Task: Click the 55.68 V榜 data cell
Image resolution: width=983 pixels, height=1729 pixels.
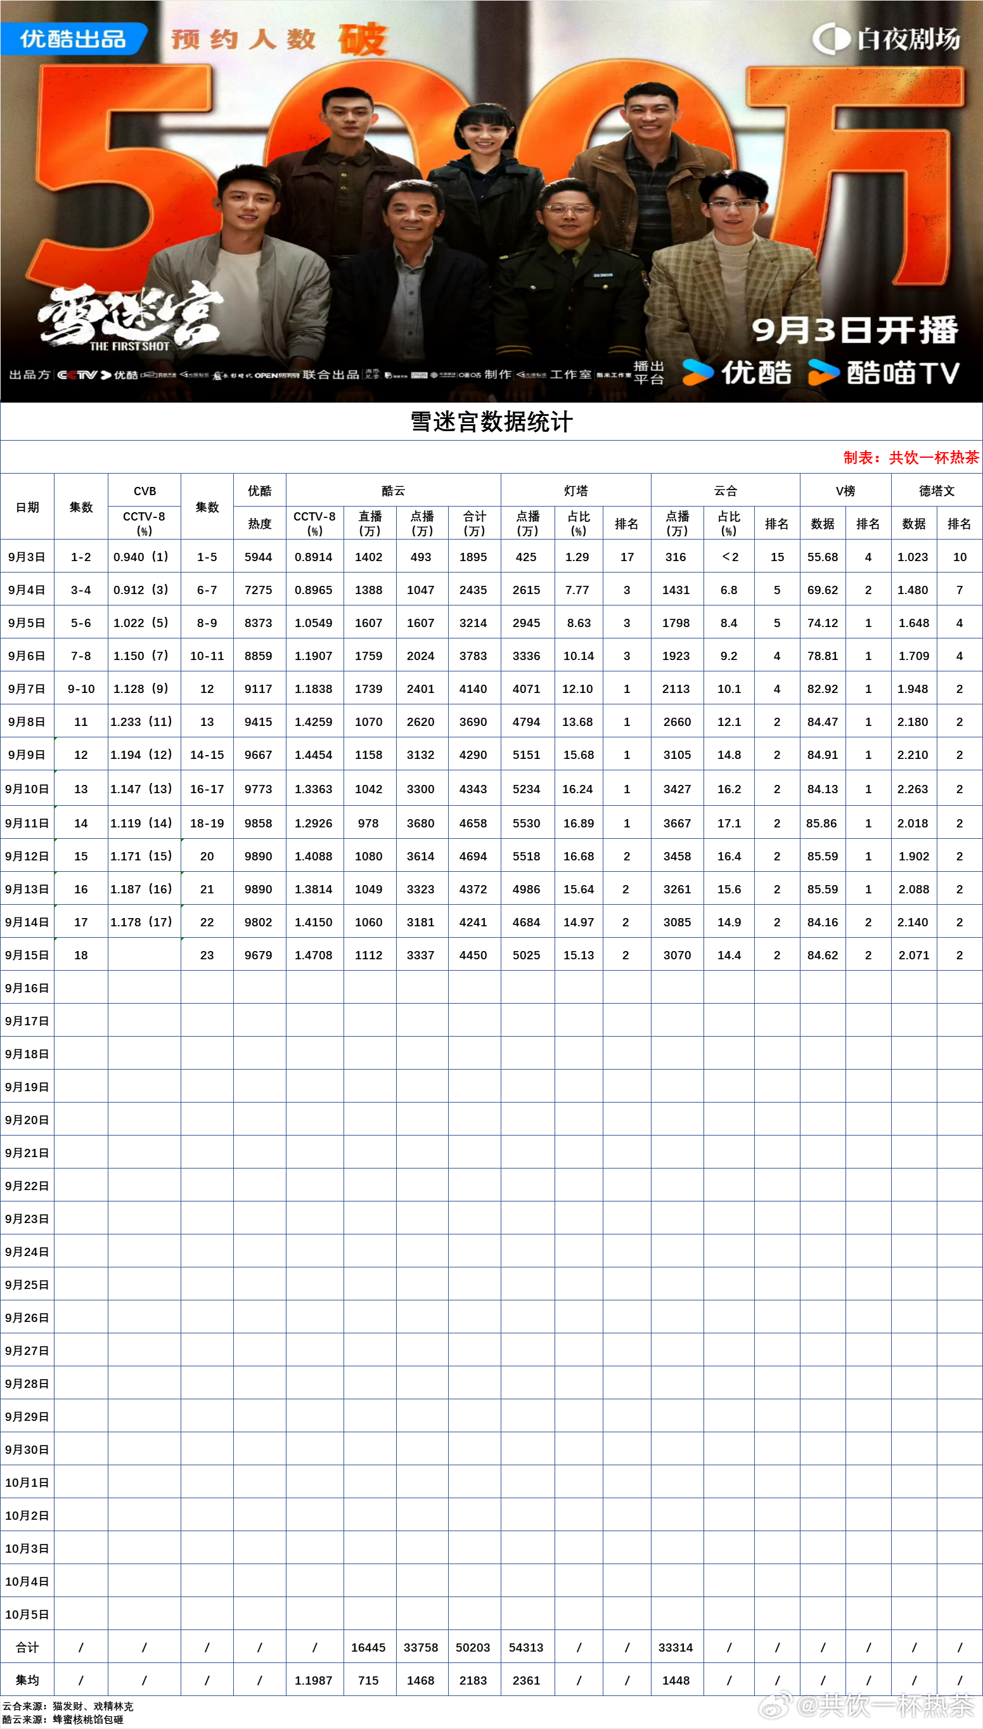Action: [822, 557]
